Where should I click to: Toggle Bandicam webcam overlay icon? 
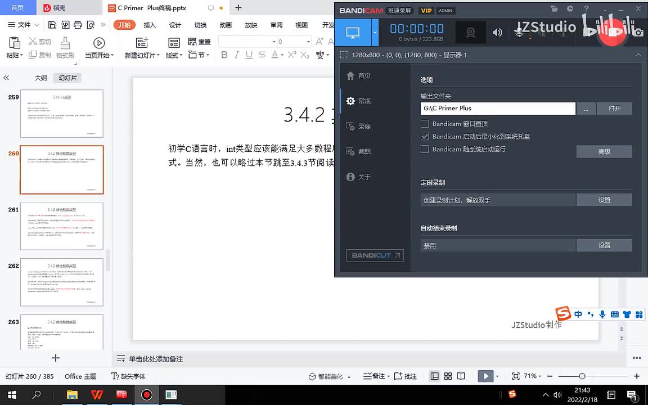click(471, 32)
